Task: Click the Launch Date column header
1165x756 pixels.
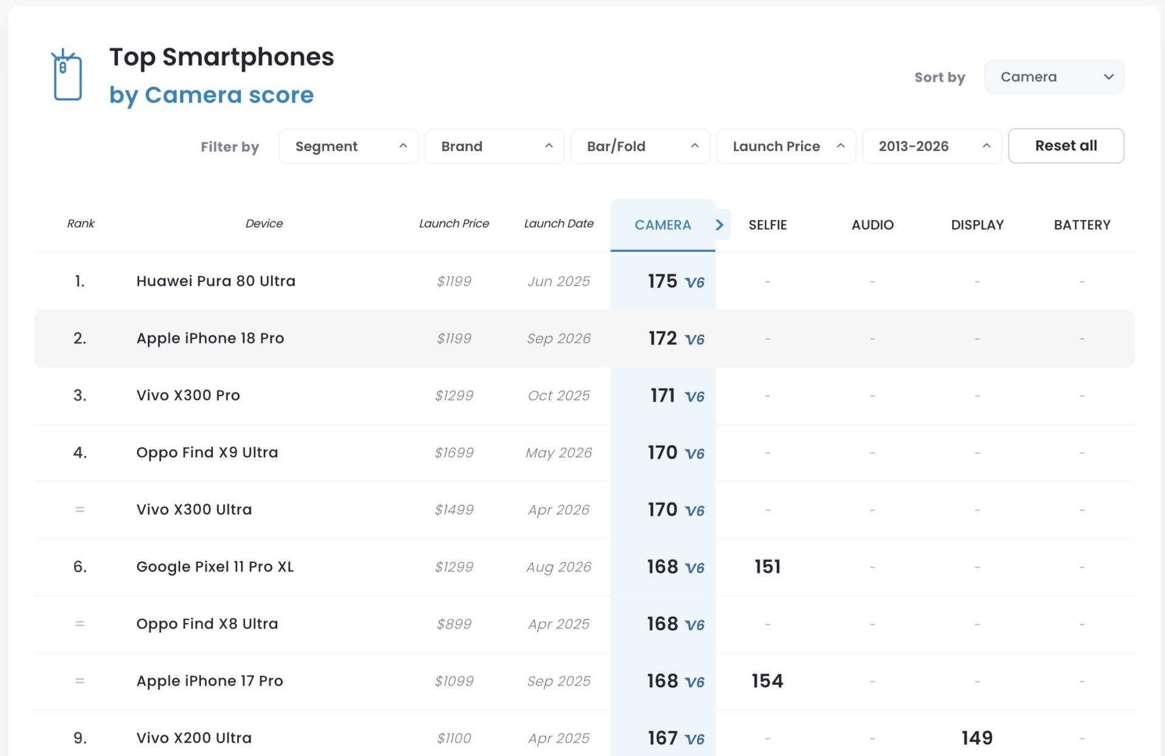Action: [x=559, y=223]
